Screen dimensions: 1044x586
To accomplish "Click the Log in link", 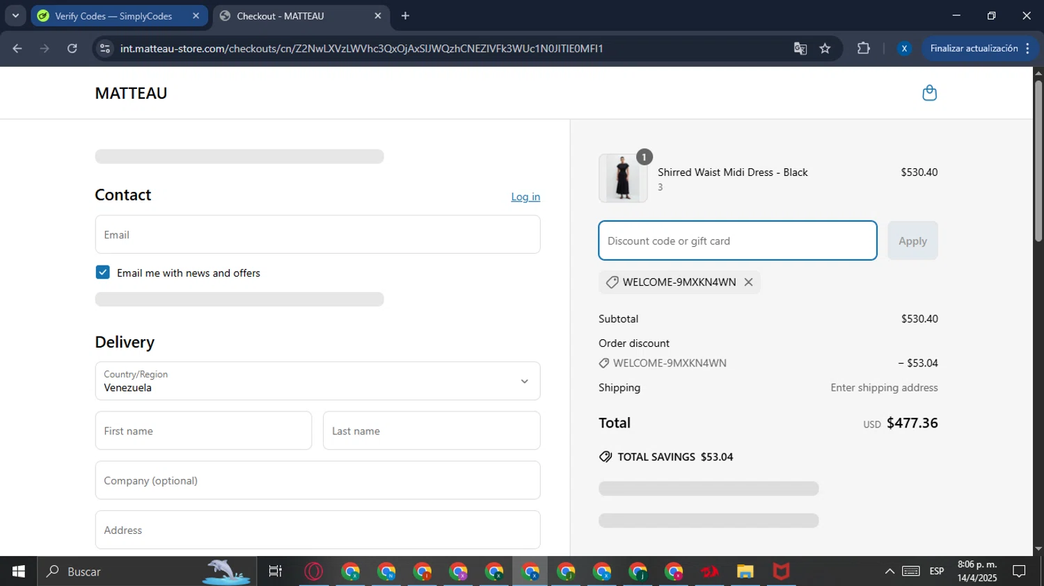I will tap(525, 197).
